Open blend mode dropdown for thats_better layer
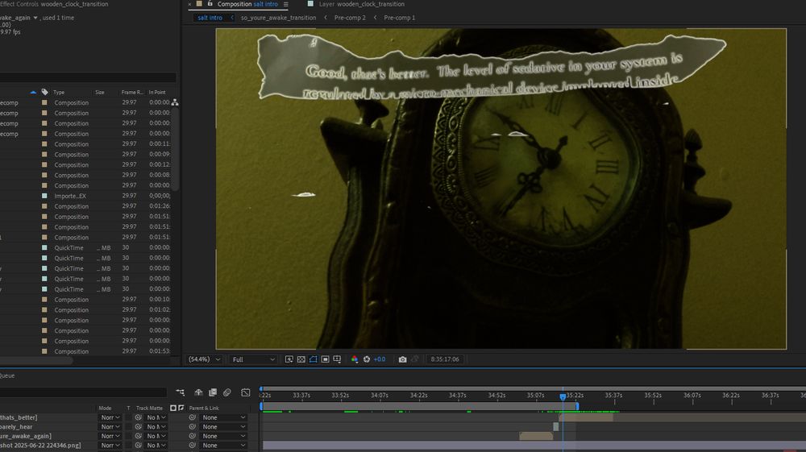The image size is (806, 452). [110, 417]
